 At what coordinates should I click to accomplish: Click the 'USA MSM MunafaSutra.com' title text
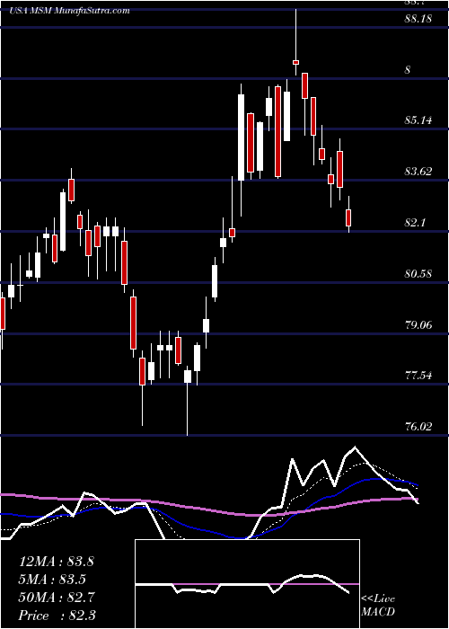pos(69,10)
